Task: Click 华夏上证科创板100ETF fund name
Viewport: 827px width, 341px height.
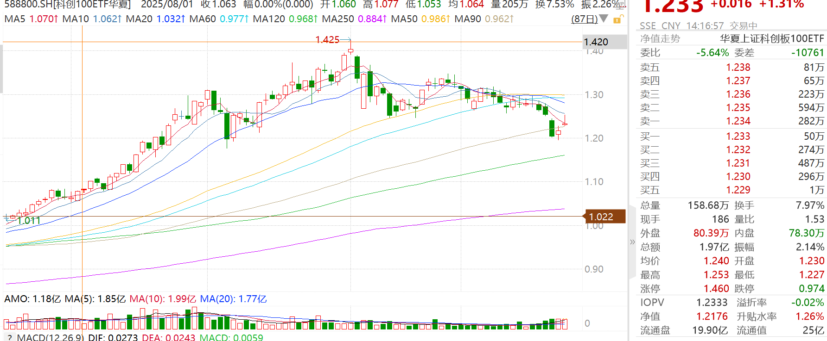Action: (772, 39)
